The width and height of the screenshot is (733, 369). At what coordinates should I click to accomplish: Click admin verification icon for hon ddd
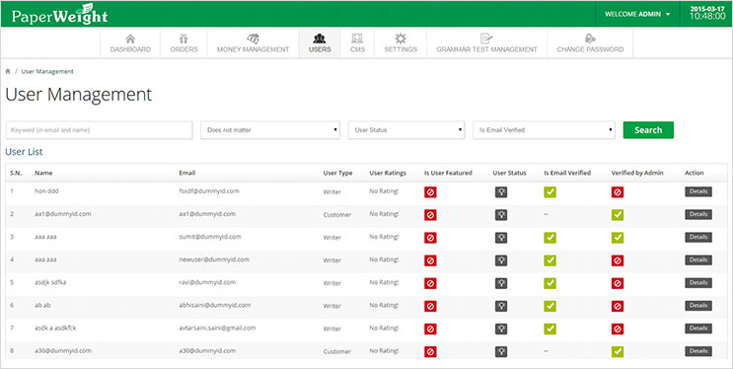coord(618,192)
